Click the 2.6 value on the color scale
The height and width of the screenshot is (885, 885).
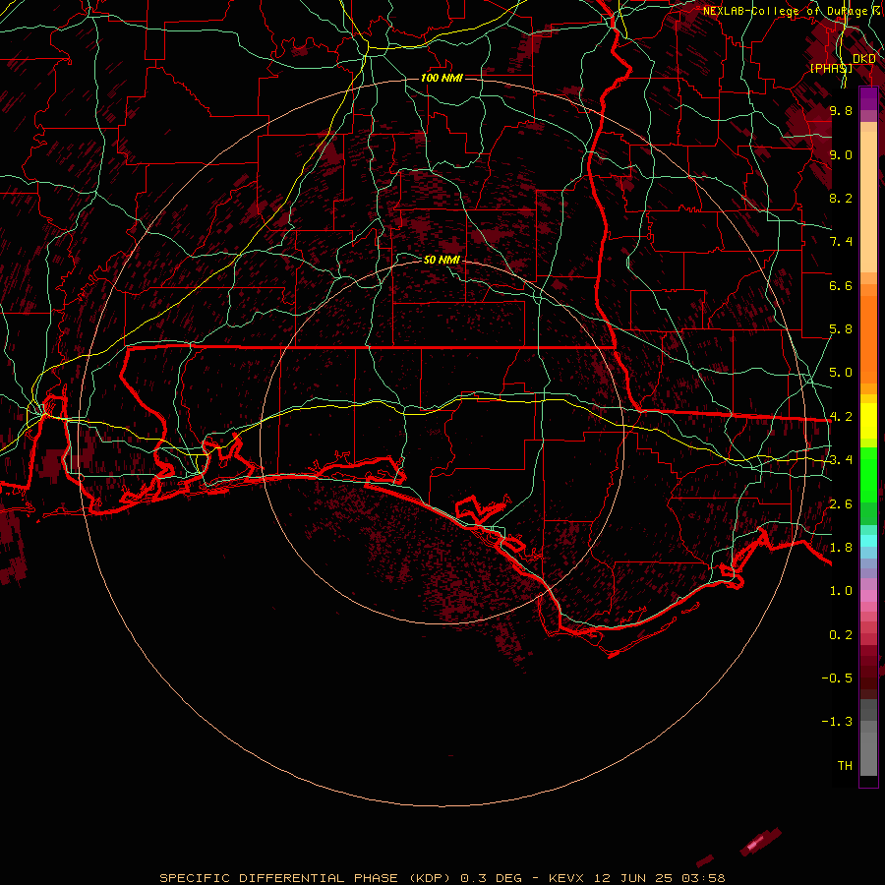click(841, 504)
